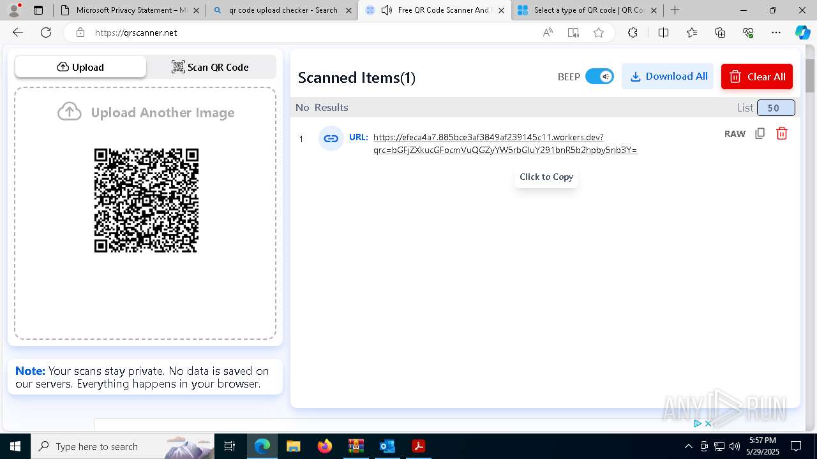View site information lock icon
The width and height of the screenshot is (817, 459).
click(x=80, y=33)
